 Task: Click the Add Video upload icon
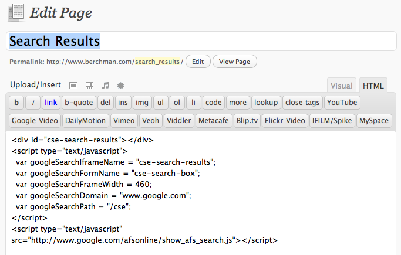point(89,86)
